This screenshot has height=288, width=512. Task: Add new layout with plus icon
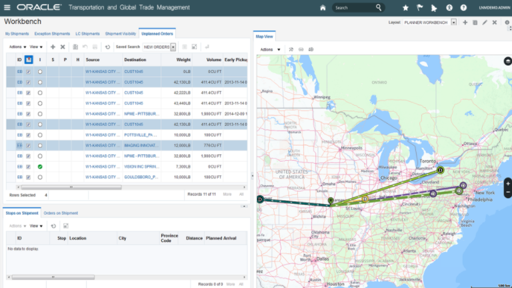[x=465, y=22]
